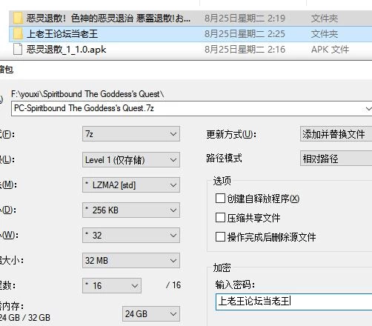
Task: Click date 8月25日星期二 2:25
Action: click(x=245, y=34)
